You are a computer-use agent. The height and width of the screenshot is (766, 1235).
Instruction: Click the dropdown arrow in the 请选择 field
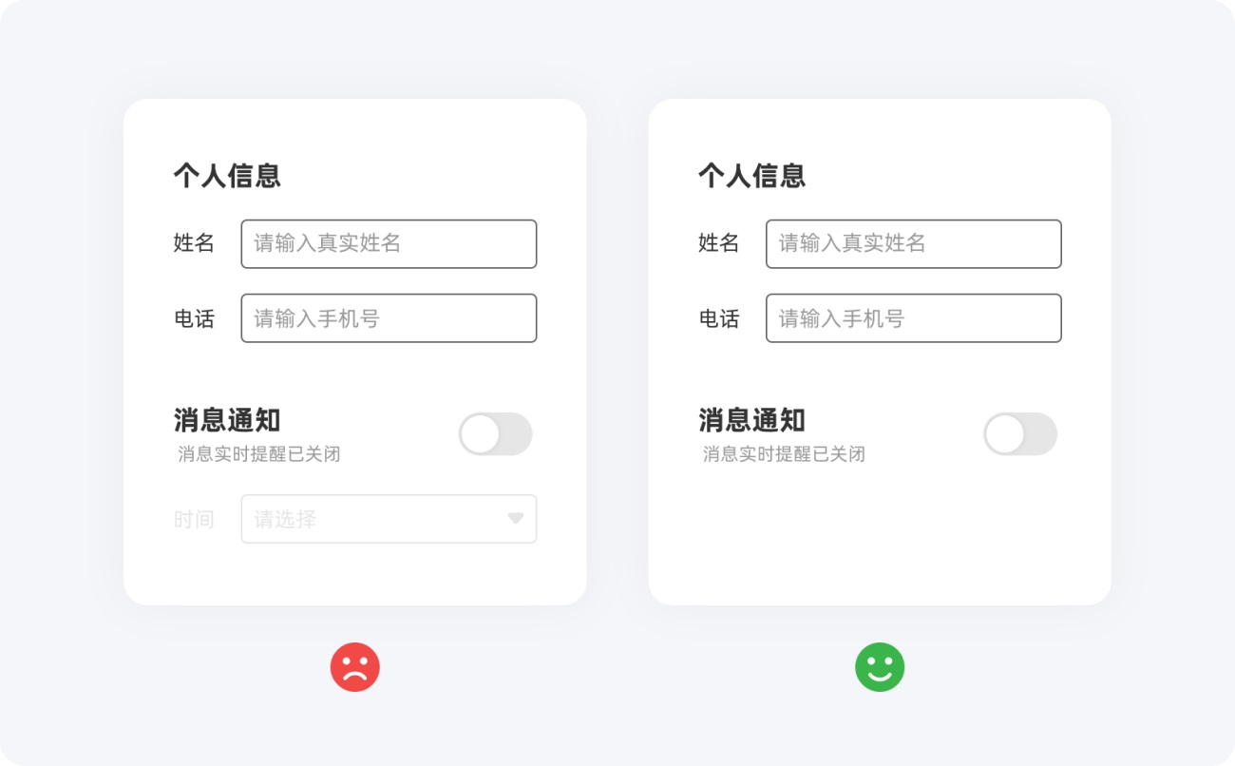click(x=516, y=519)
